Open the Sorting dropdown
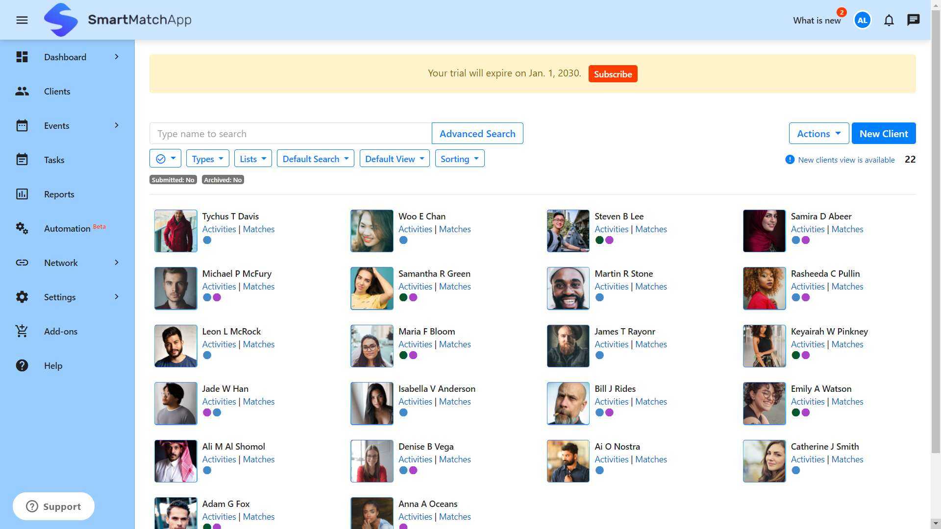 click(459, 158)
